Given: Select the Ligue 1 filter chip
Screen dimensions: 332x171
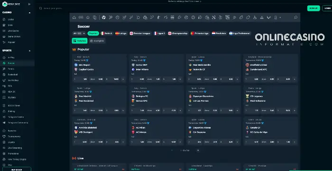Looking at the screenshot, I should pyautogui.click(x=160, y=34).
